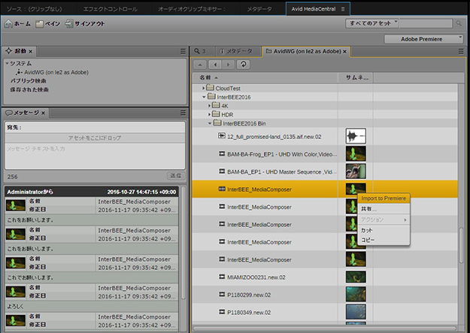The width and height of the screenshot is (470, 333).
Task: Click the audio clip icon for 12_full_promised-land
Action: coord(222,136)
